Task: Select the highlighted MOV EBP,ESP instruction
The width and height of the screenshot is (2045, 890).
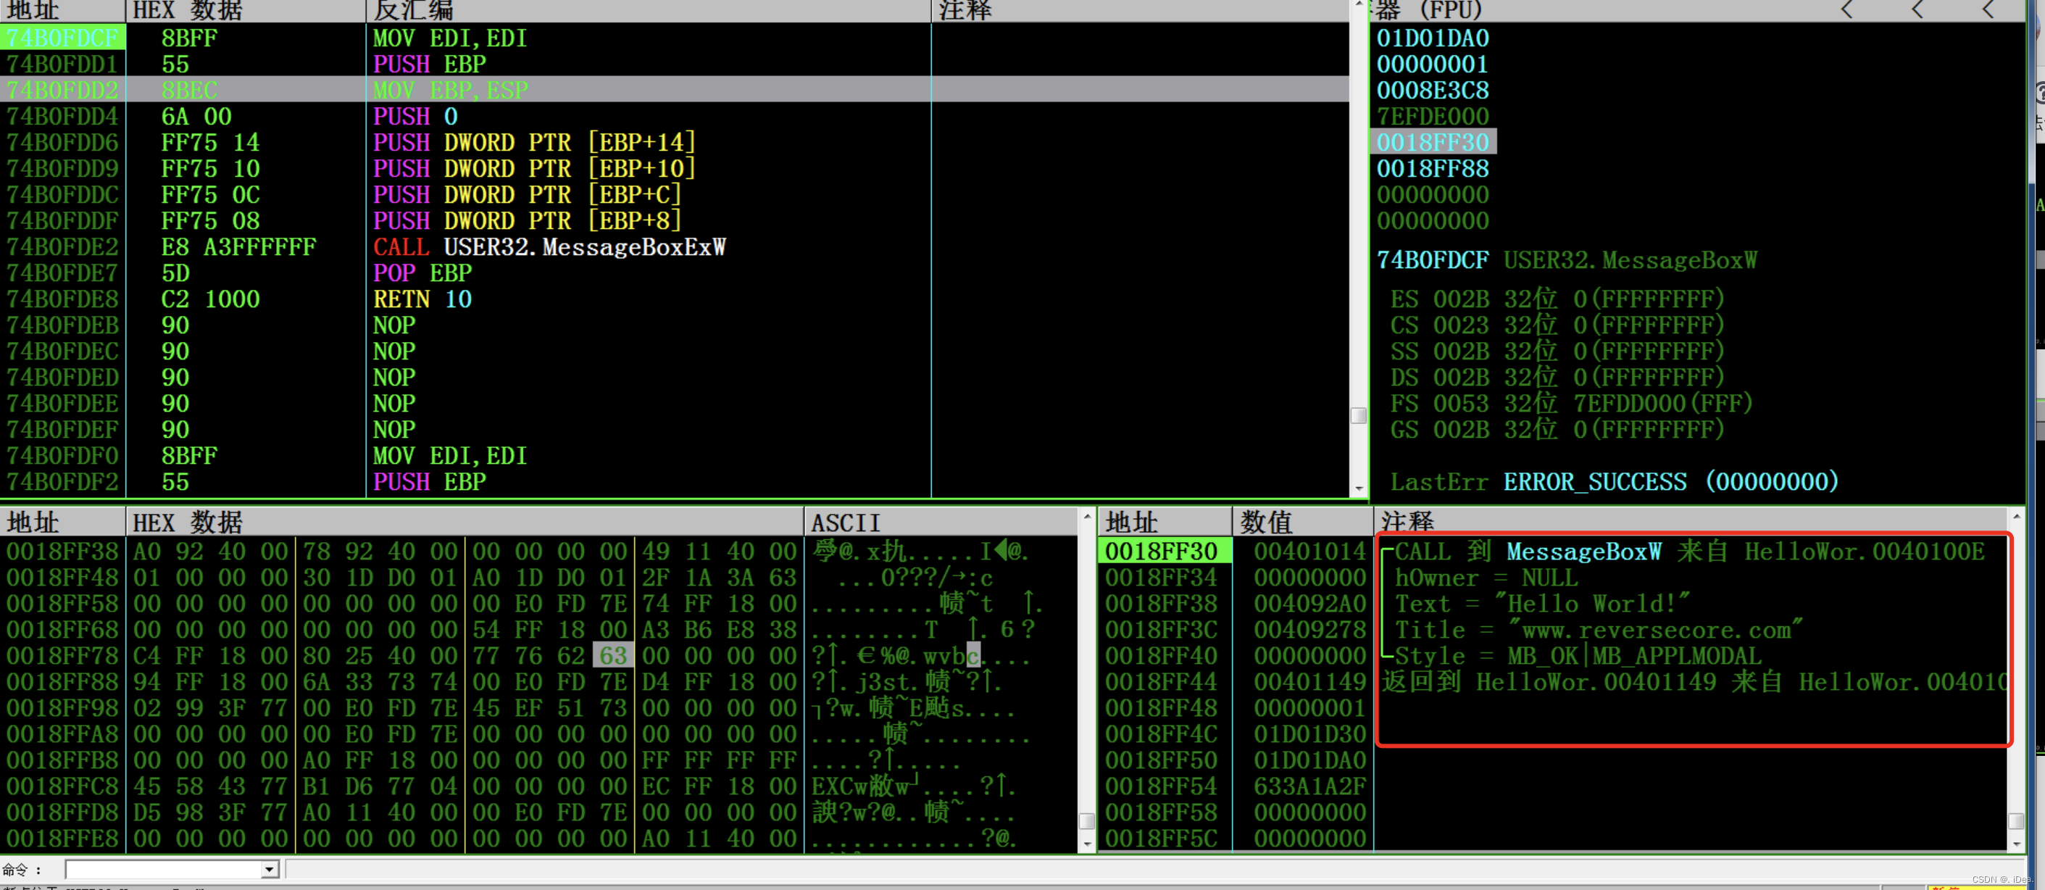Action: (x=451, y=91)
